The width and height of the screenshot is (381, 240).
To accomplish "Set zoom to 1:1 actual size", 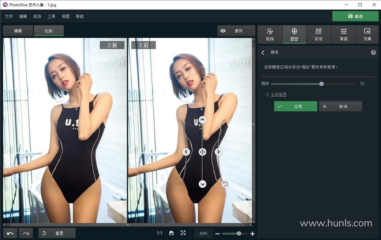I will [x=160, y=233].
